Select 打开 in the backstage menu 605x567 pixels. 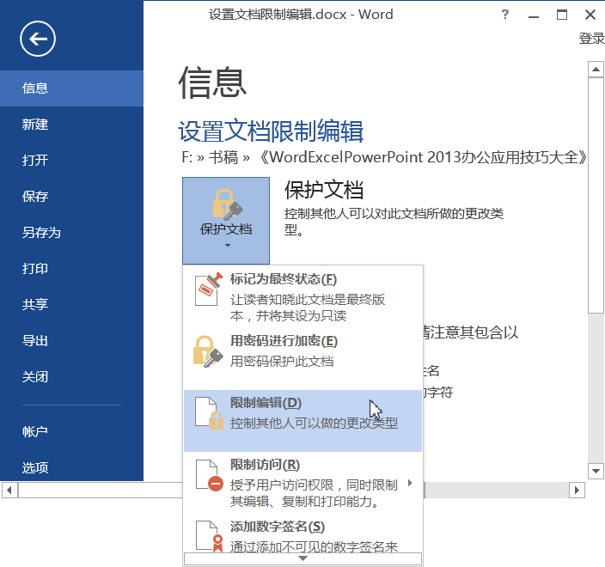pyautogui.click(x=72, y=160)
